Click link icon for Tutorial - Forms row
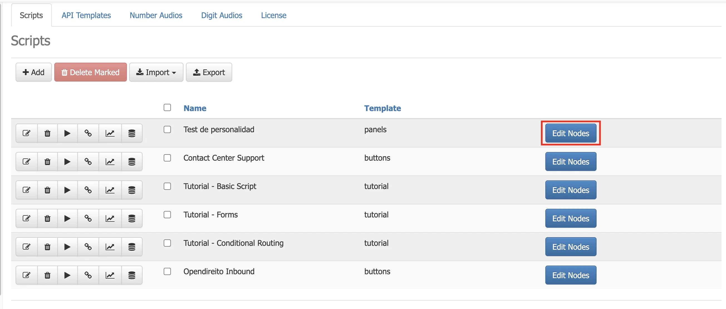726x309 pixels. pyautogui.click(x=88, y=219)
